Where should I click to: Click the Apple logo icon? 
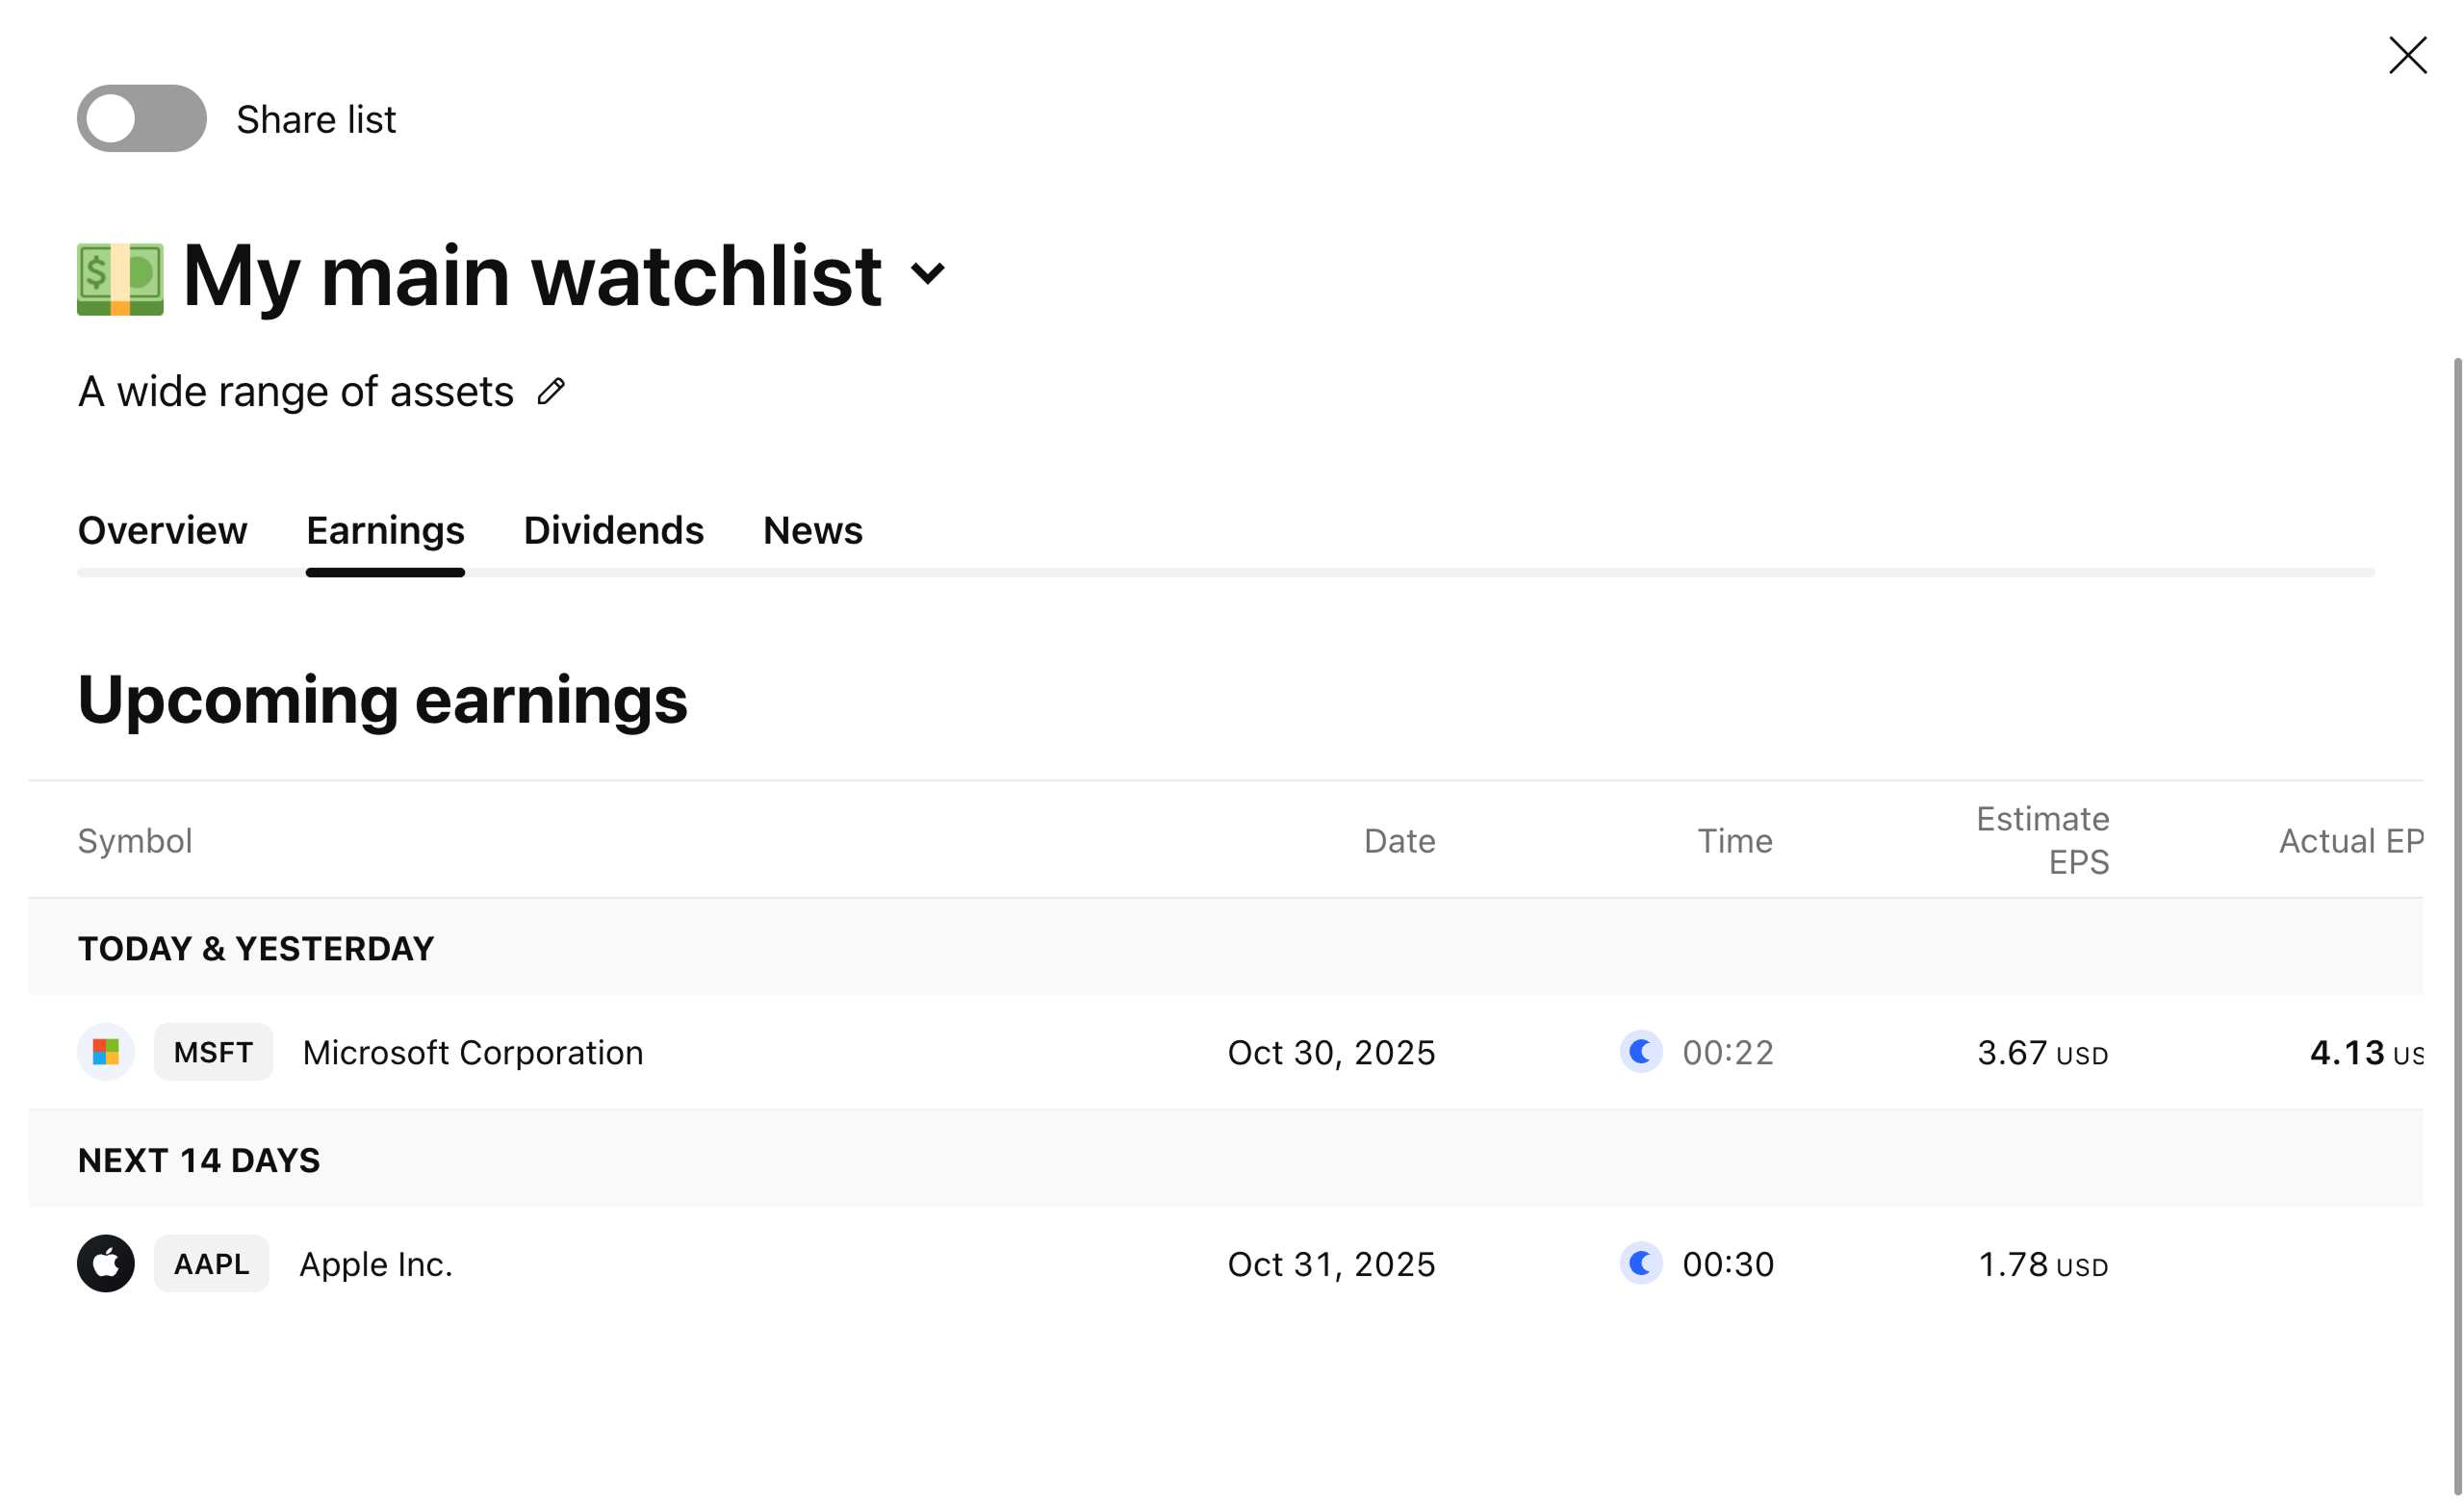106,1264
